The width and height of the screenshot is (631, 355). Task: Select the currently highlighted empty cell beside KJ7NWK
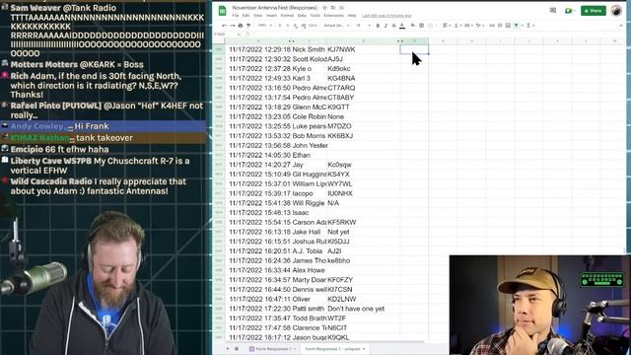coord(414,49)
